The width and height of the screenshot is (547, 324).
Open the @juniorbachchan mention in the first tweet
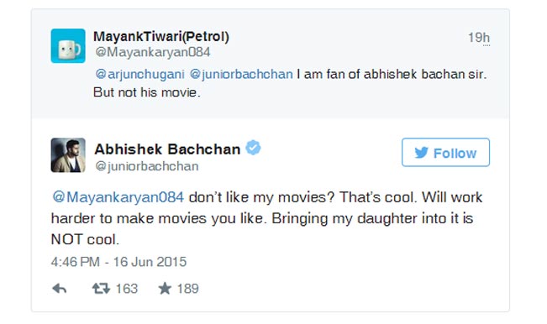(x=241, y=74)
